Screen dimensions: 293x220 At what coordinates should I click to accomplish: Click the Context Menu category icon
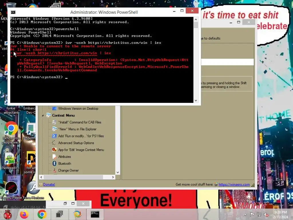[x=49, y=115]
